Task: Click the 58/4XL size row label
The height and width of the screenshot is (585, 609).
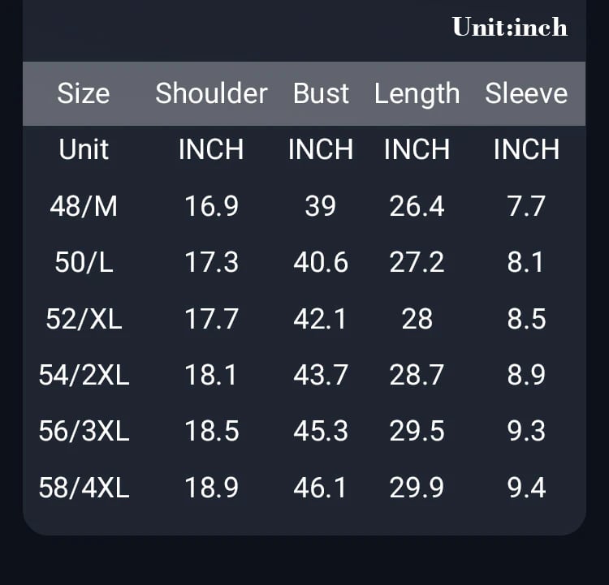Action: [84, 488]
